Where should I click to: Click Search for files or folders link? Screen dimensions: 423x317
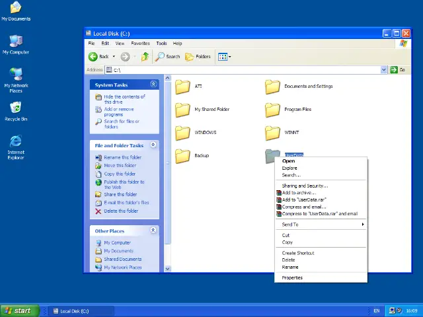[x=122, y=124]
